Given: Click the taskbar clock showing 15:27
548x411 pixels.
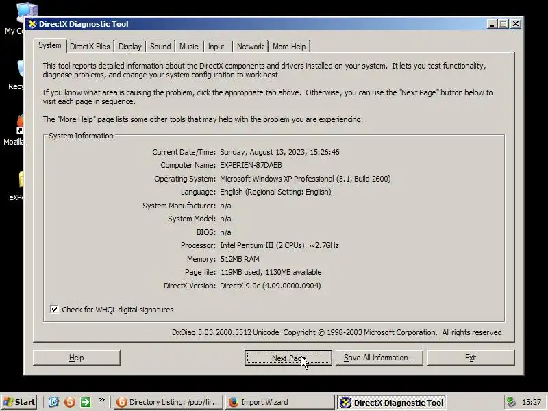Looking at the screenshot, I should (x=532, y=402).
